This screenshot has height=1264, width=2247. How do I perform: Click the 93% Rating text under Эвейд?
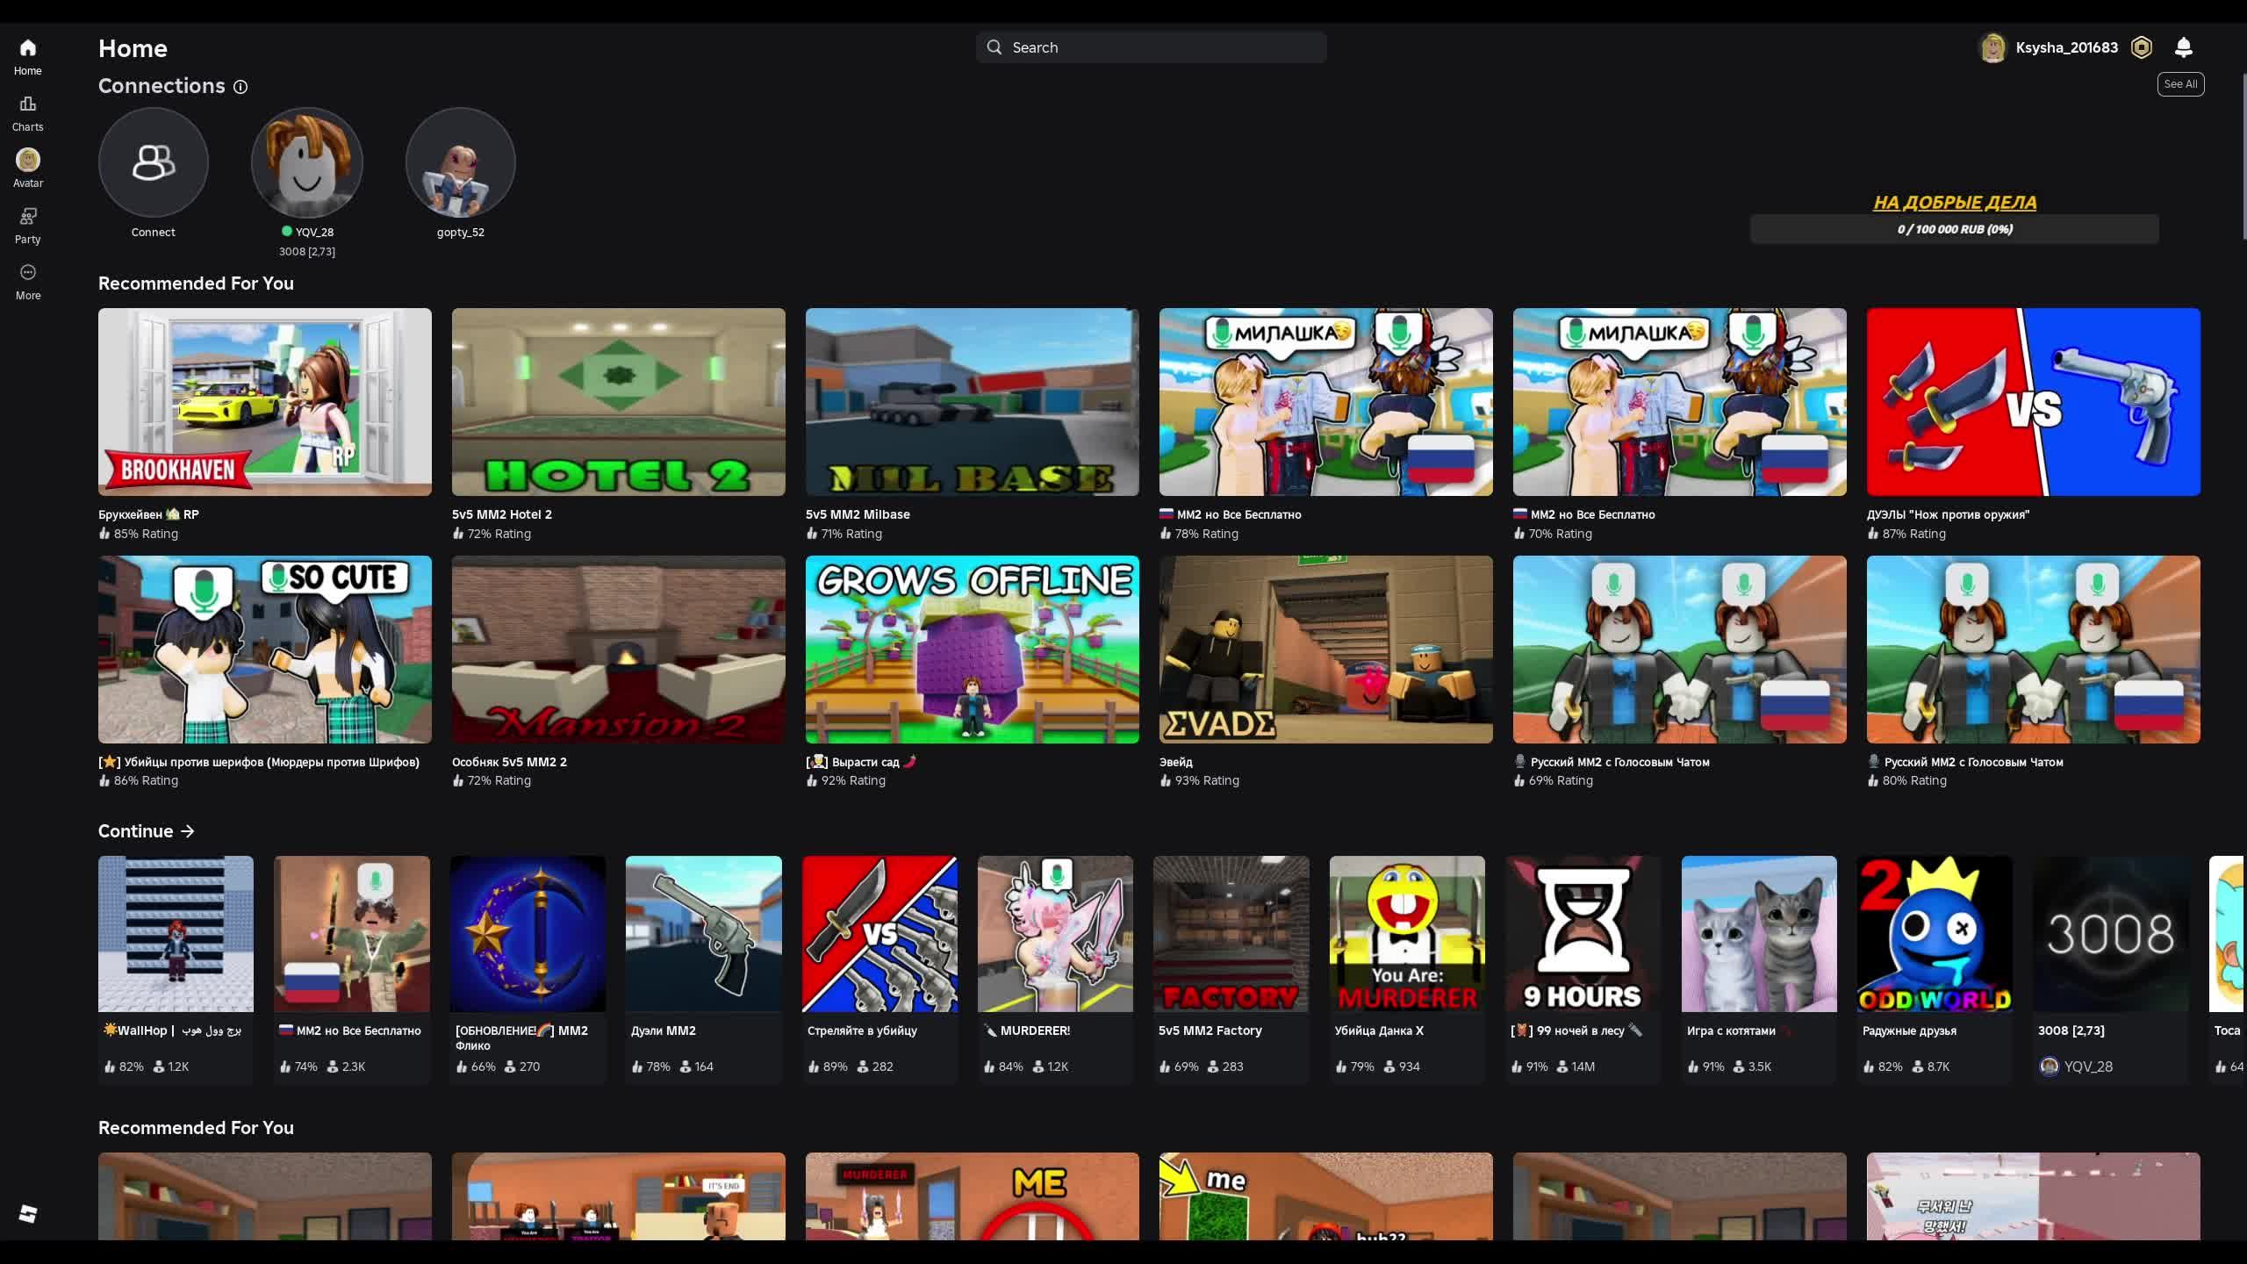click(1207, 780)
